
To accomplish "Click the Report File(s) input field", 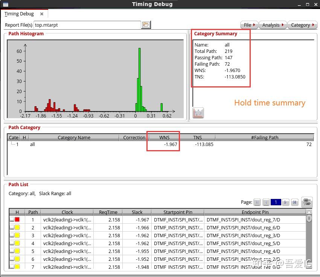I will (87, 25).
